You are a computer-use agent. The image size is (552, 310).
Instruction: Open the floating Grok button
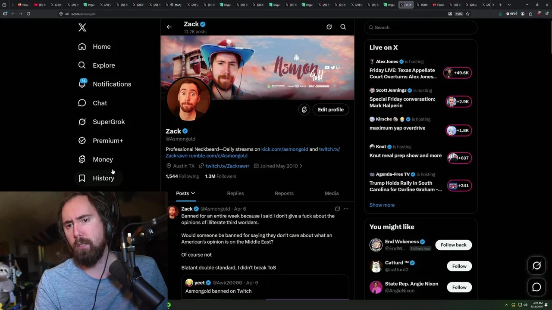(x=536, y=266)
